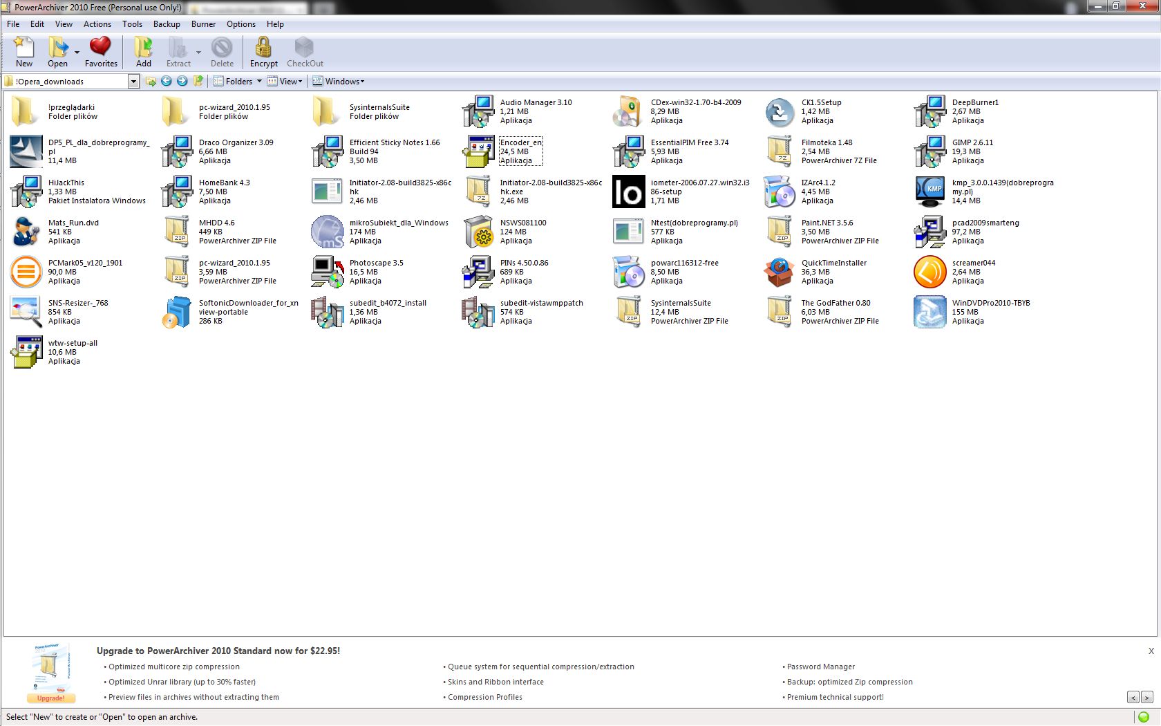Close the upgrade banner with X
1161x726 pixels.
[1151, 651]
